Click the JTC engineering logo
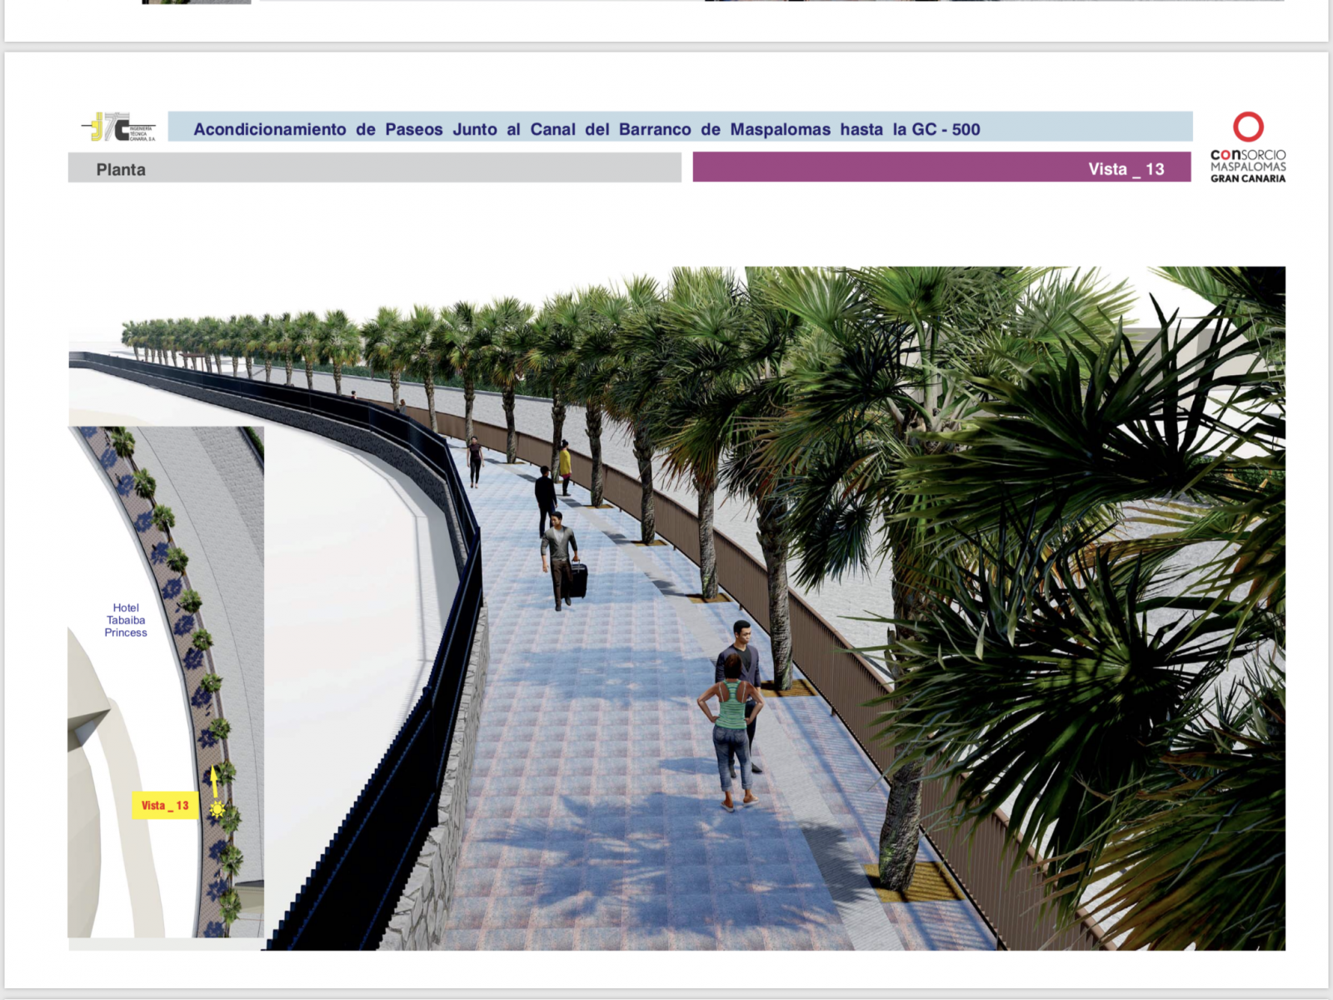The width and height of the screenshot is (1333, 1000). (118, 127)
